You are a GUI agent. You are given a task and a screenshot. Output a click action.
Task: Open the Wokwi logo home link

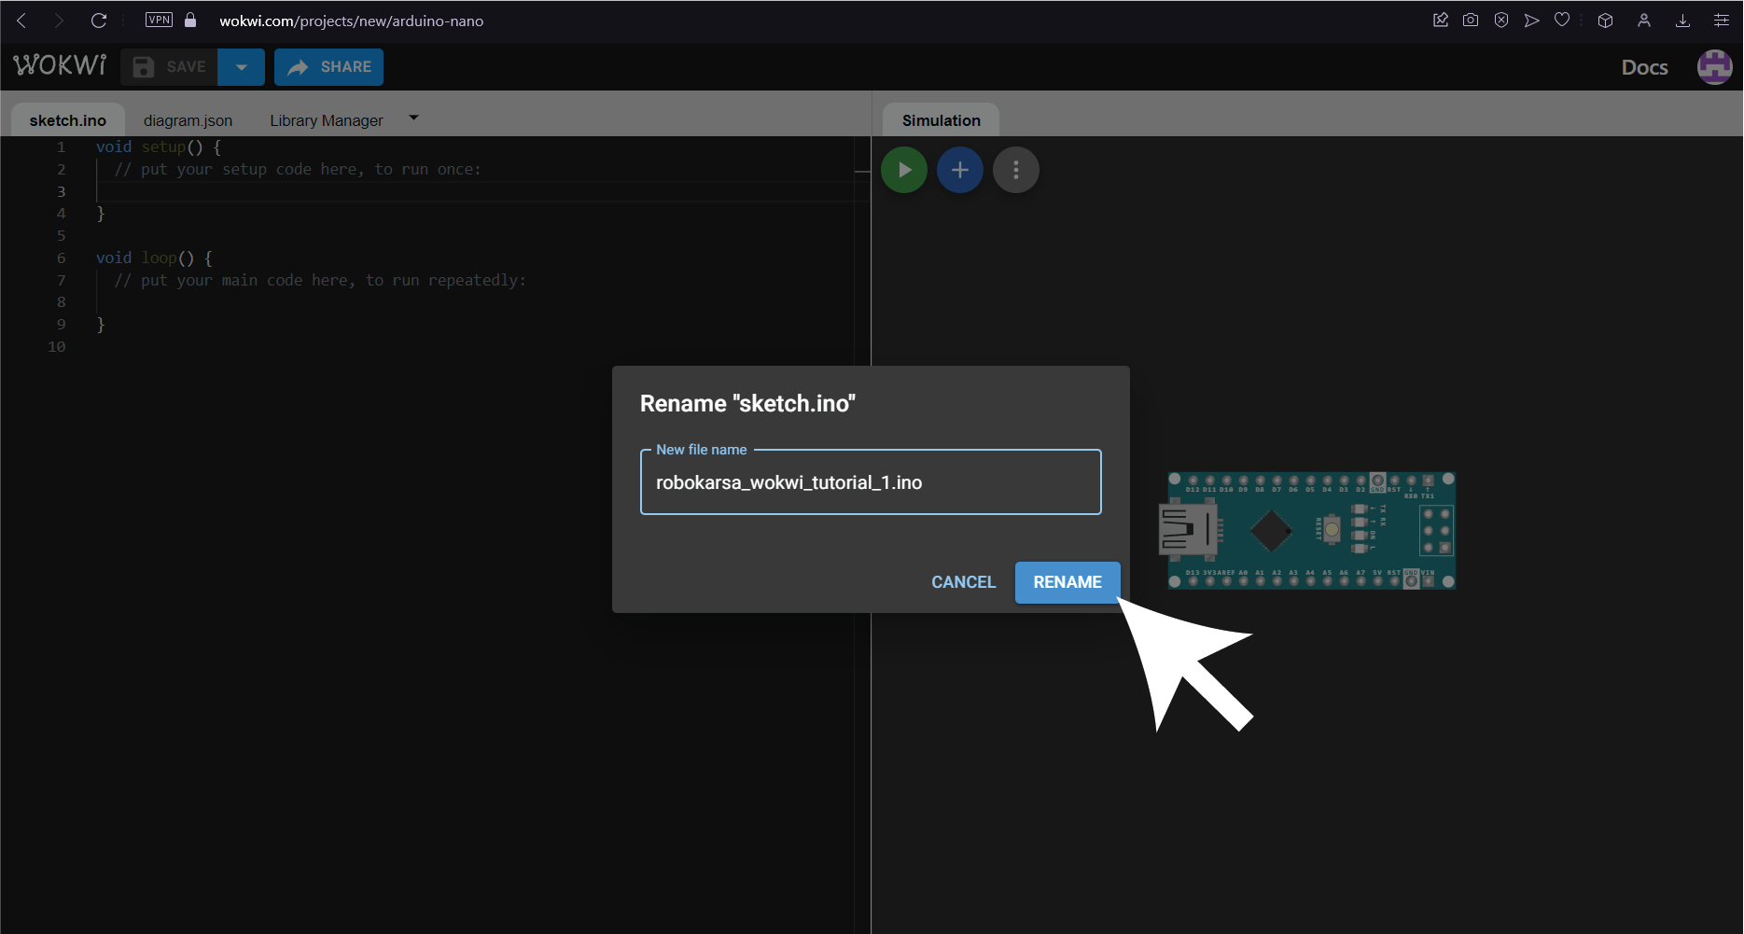[x=60, y=65]
